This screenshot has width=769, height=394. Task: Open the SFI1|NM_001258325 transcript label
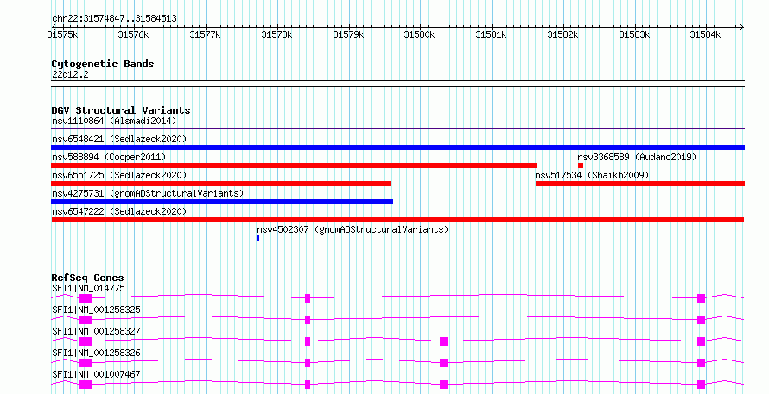(96, 310)
